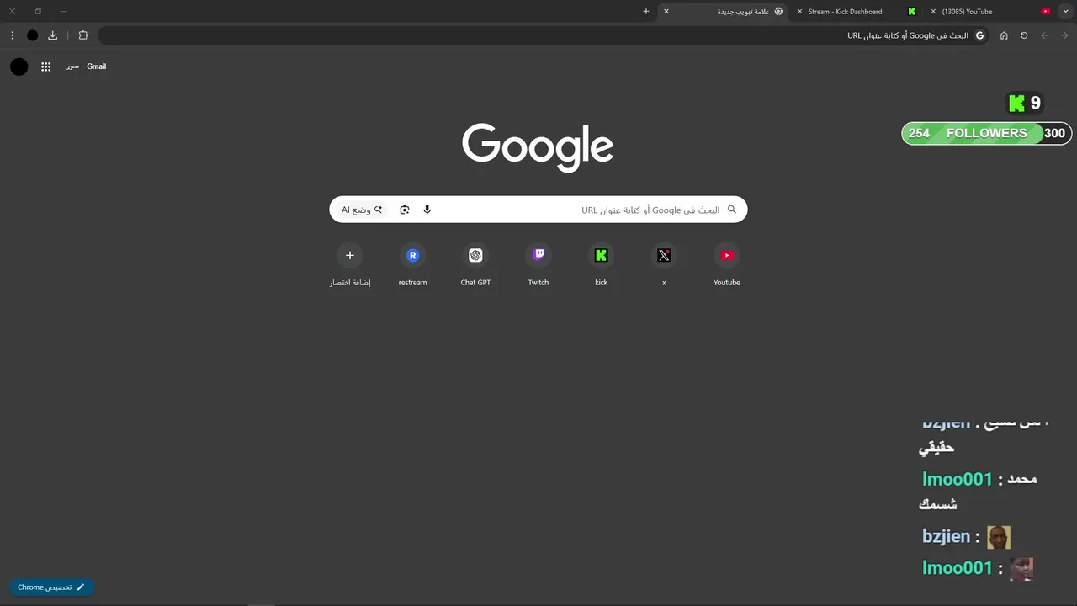The width and height of the screenshot is (1077, 606).
Task: Restore down the Chrome window
Action: [38, 12]
